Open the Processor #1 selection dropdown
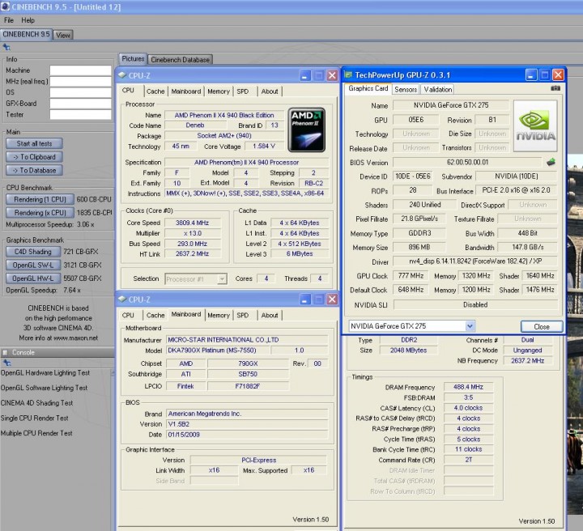This screenshot has height=531, width=583. [222, 278]
